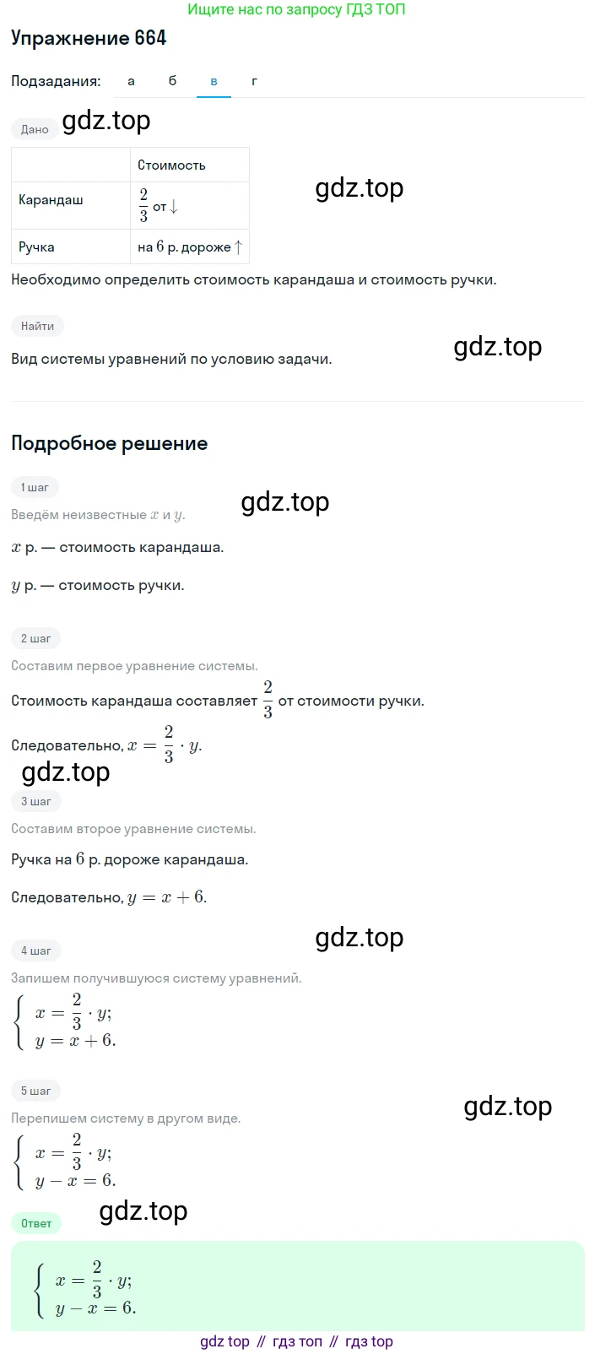The width and height of the screenshot is (595, 1354).
Task: Click the down arrow in Карандаш row
Action: 174,207
